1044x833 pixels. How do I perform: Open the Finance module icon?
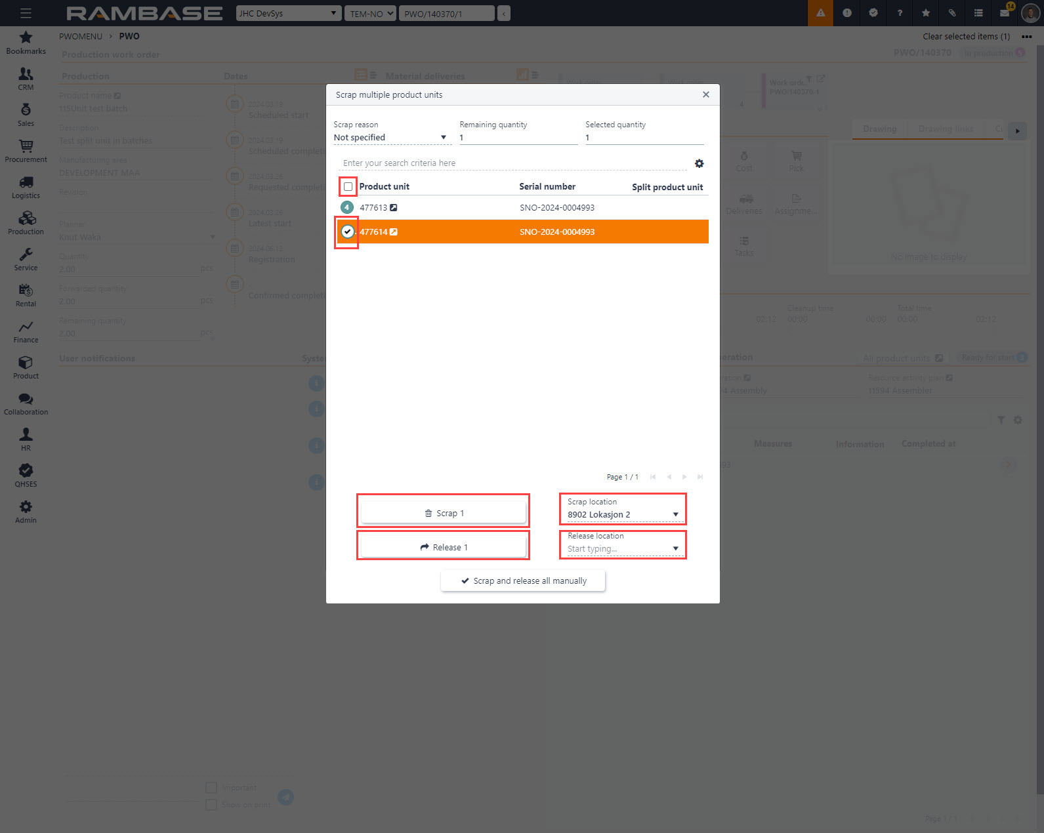pyautogui.click(x=26, y=331)
